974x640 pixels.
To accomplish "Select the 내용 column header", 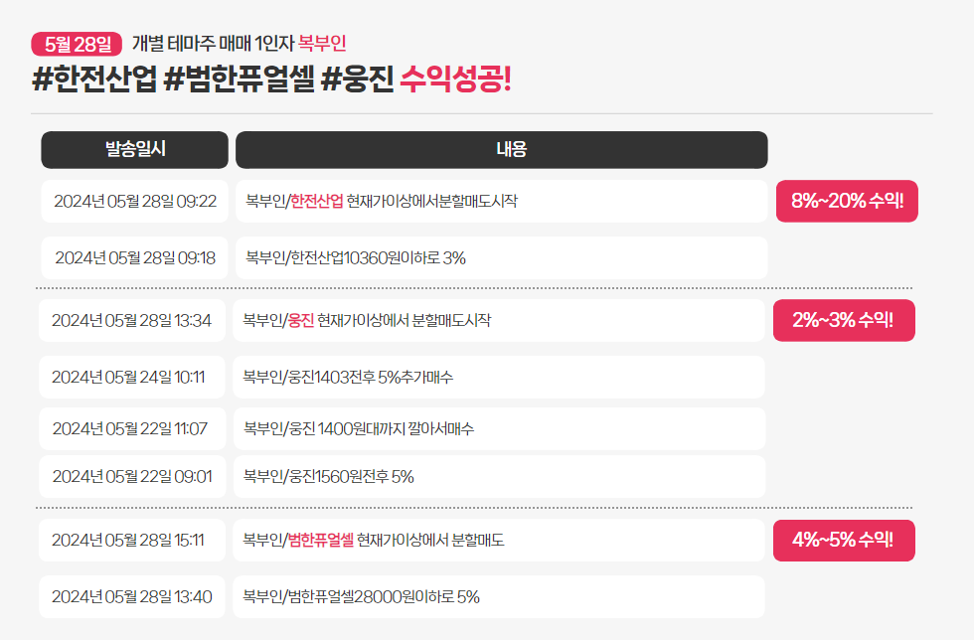I will click(x=502, y=150).
